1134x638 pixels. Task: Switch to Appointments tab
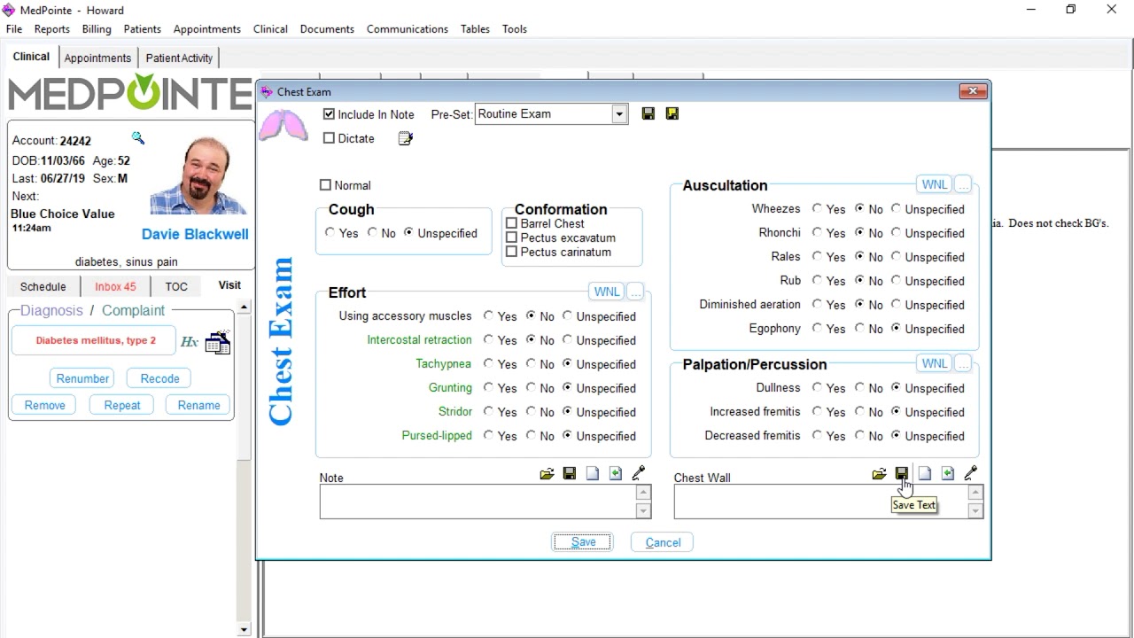(x=97, y=58)
